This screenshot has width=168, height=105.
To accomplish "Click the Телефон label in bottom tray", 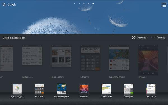I will click(x=129, y=97).
